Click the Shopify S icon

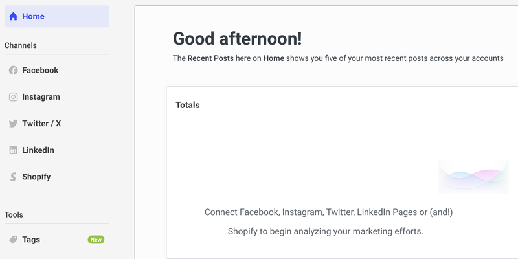13,177
